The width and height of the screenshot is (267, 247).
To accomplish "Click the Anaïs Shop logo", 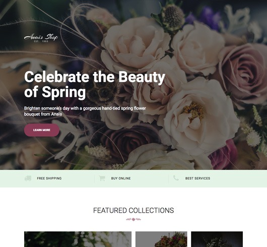I will coord(41,38).
